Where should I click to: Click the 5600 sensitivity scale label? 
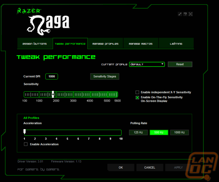point(118,101)
